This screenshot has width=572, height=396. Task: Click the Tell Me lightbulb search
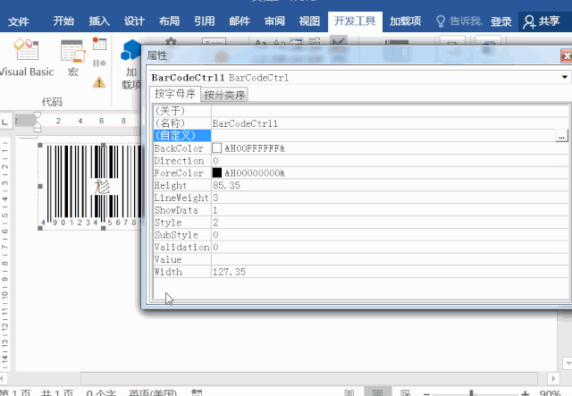click(460, 21)
